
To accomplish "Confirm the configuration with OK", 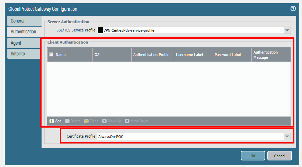I will tap(253, 156).
